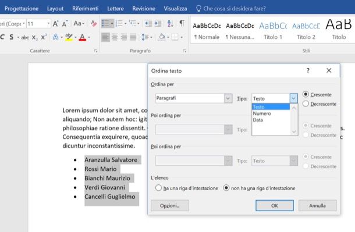Apply superscript formatting

coord(44,37)
